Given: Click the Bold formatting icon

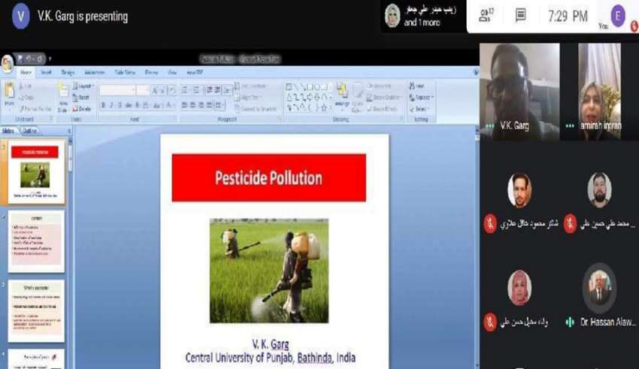Looking at the screenshot, I should point(102,106).
